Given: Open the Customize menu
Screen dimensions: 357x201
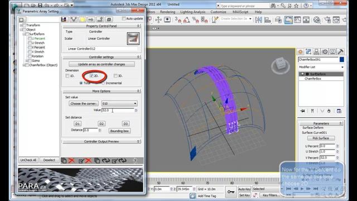Looking at the screenshot, I should pos(218,12).
